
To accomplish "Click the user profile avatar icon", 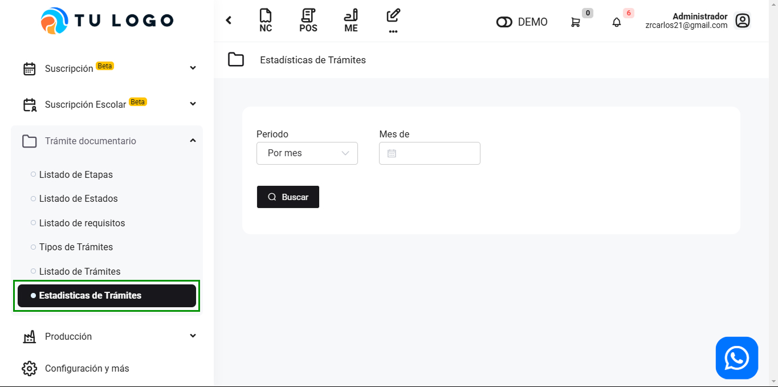I will [742, 21].
